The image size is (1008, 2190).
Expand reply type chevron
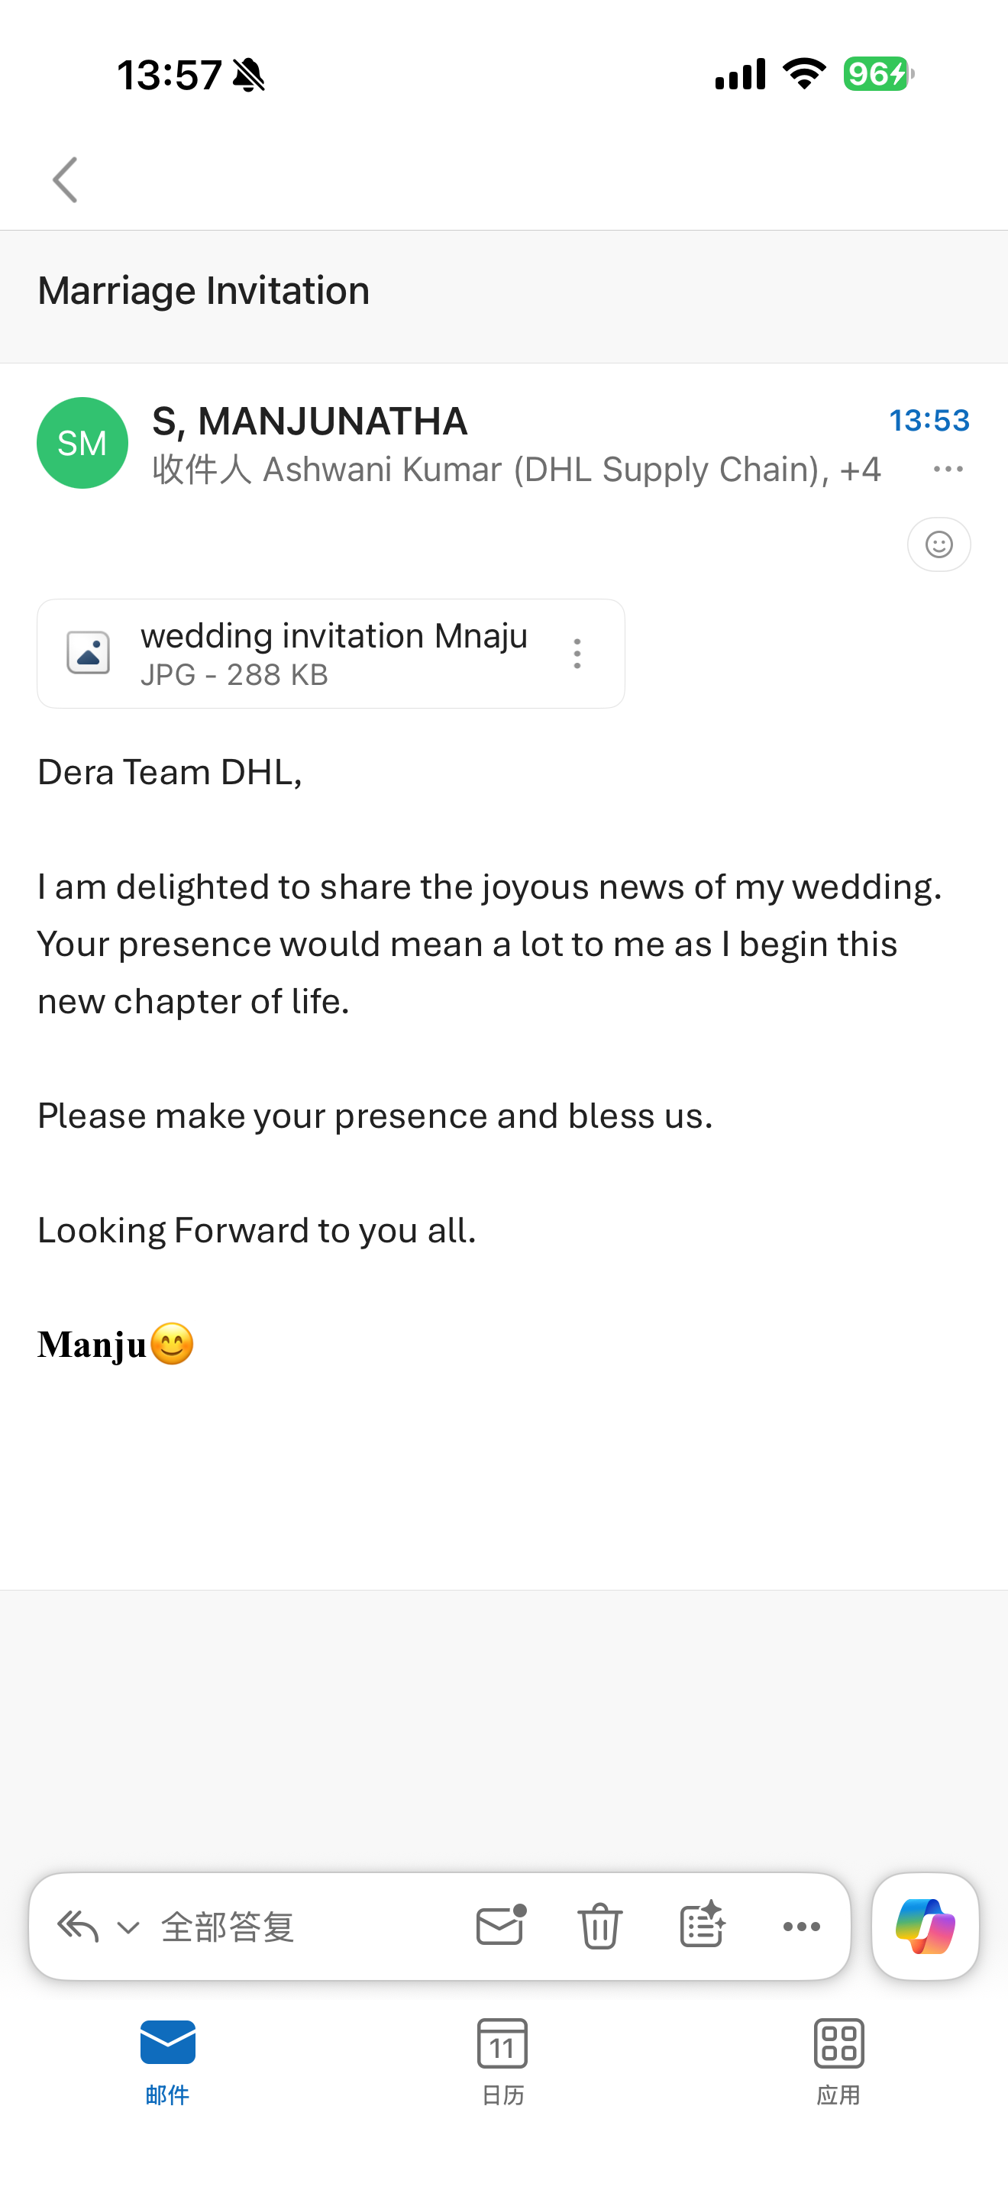click(128, 1927)
